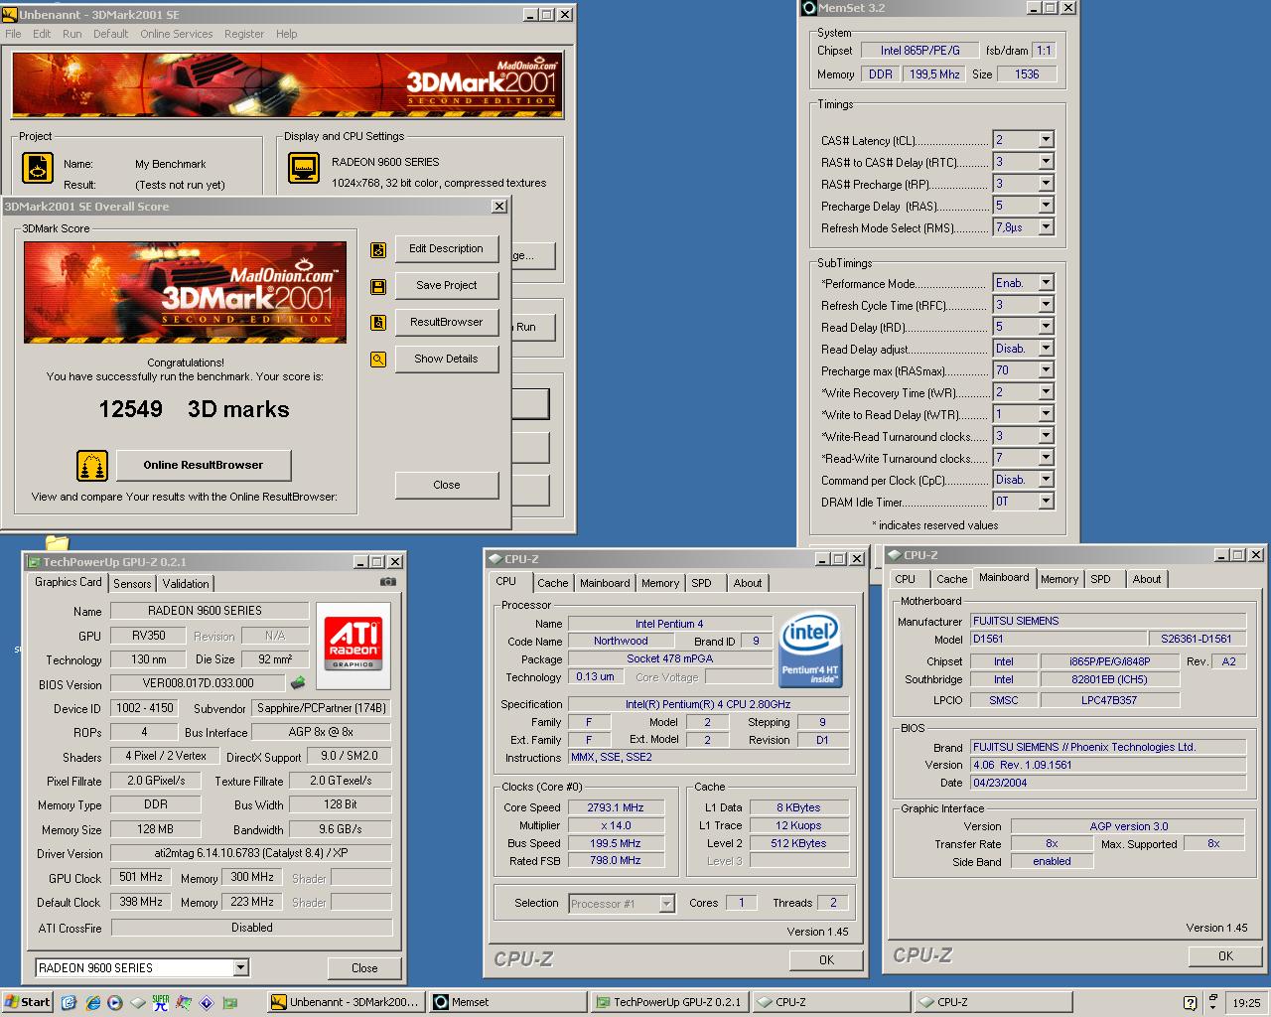
Task: Click the ATI Radeon logo in GPU-Z
Action: pos(353,644)
